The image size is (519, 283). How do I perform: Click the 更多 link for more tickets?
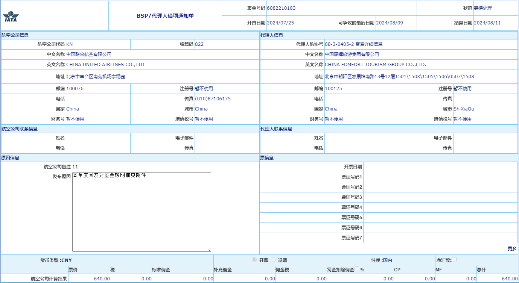[x=512, y=249]
